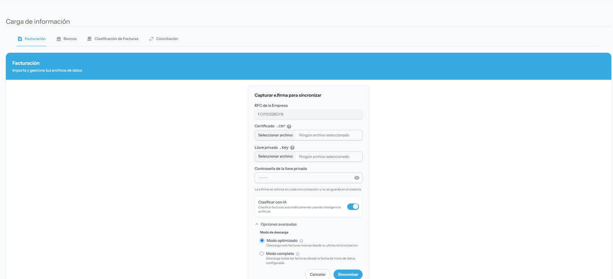Click the 'Modo de descarga' label
Image resolution: width=613 pixels, height=279 pixels.
(x=274, y=232)
